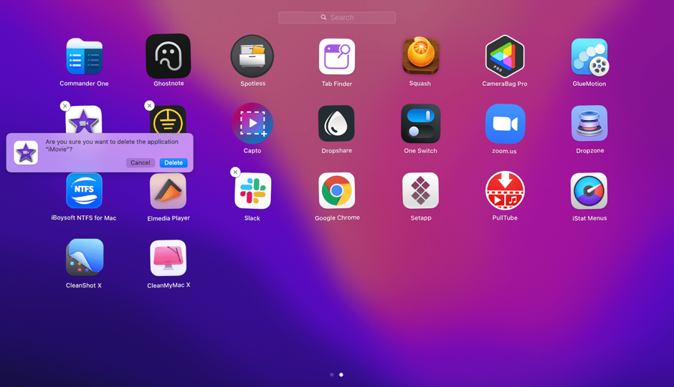Launch the Capto screen recorder
Screen dimensions: 674x387
[x=252, y=124]
